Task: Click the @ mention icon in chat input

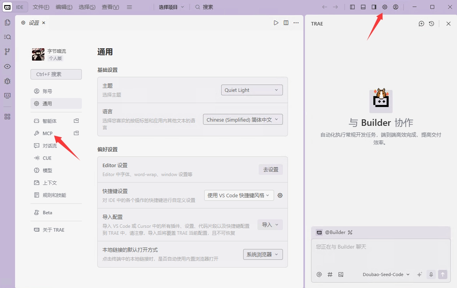Action: 319,274
